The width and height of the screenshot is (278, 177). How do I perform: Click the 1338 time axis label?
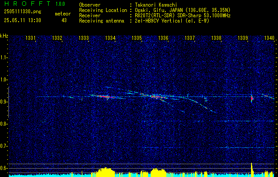[216, 38]
